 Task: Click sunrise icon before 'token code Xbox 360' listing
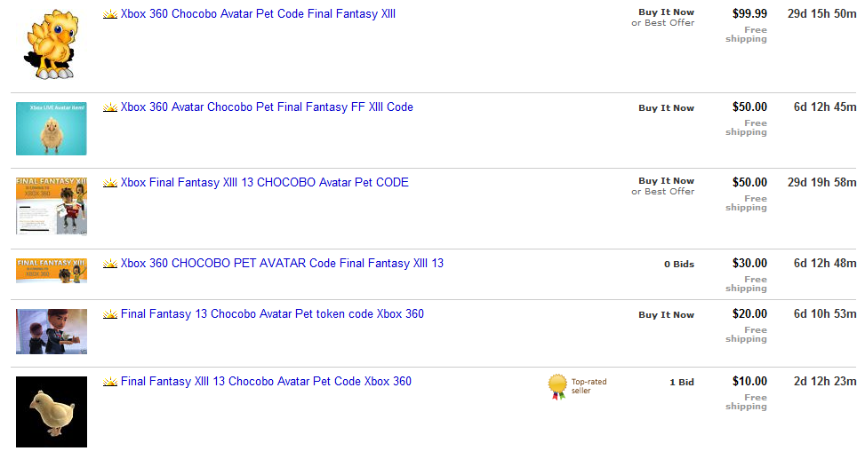[x=110, y=314]
